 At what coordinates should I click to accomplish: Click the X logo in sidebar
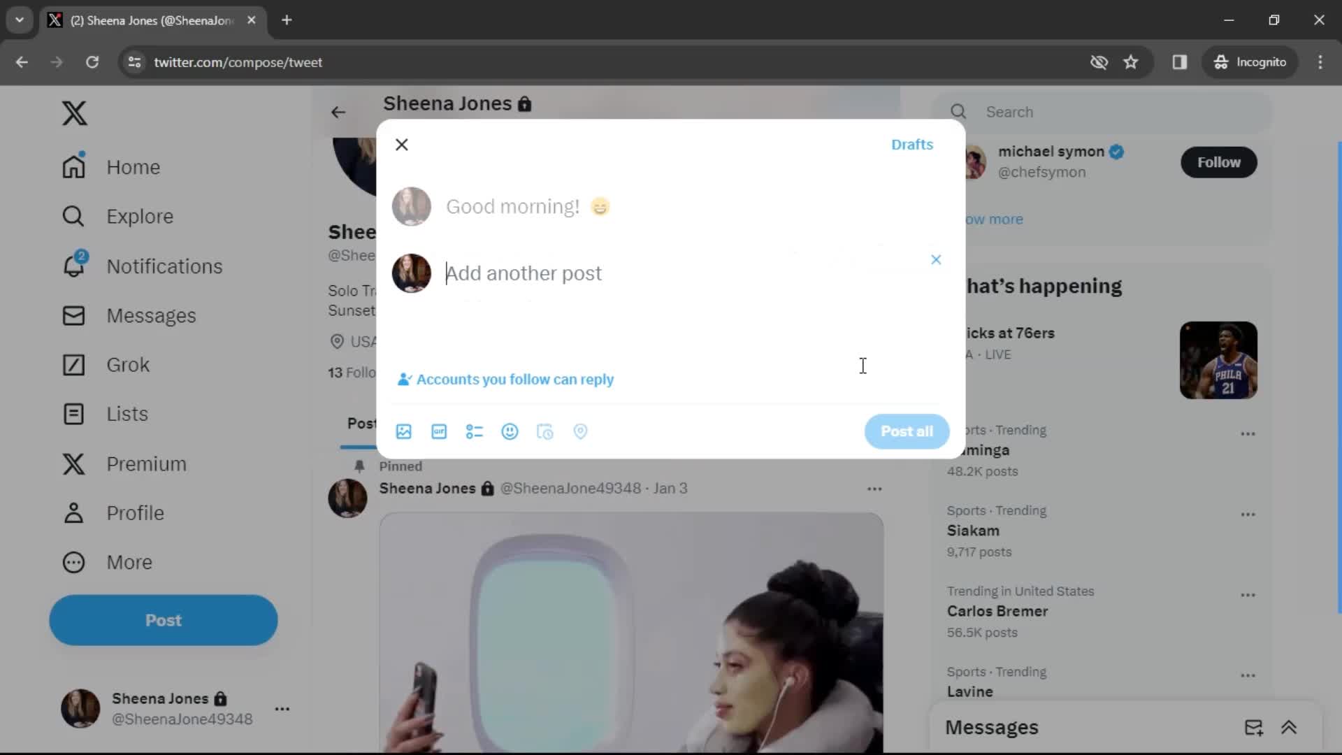pos(73,112)
